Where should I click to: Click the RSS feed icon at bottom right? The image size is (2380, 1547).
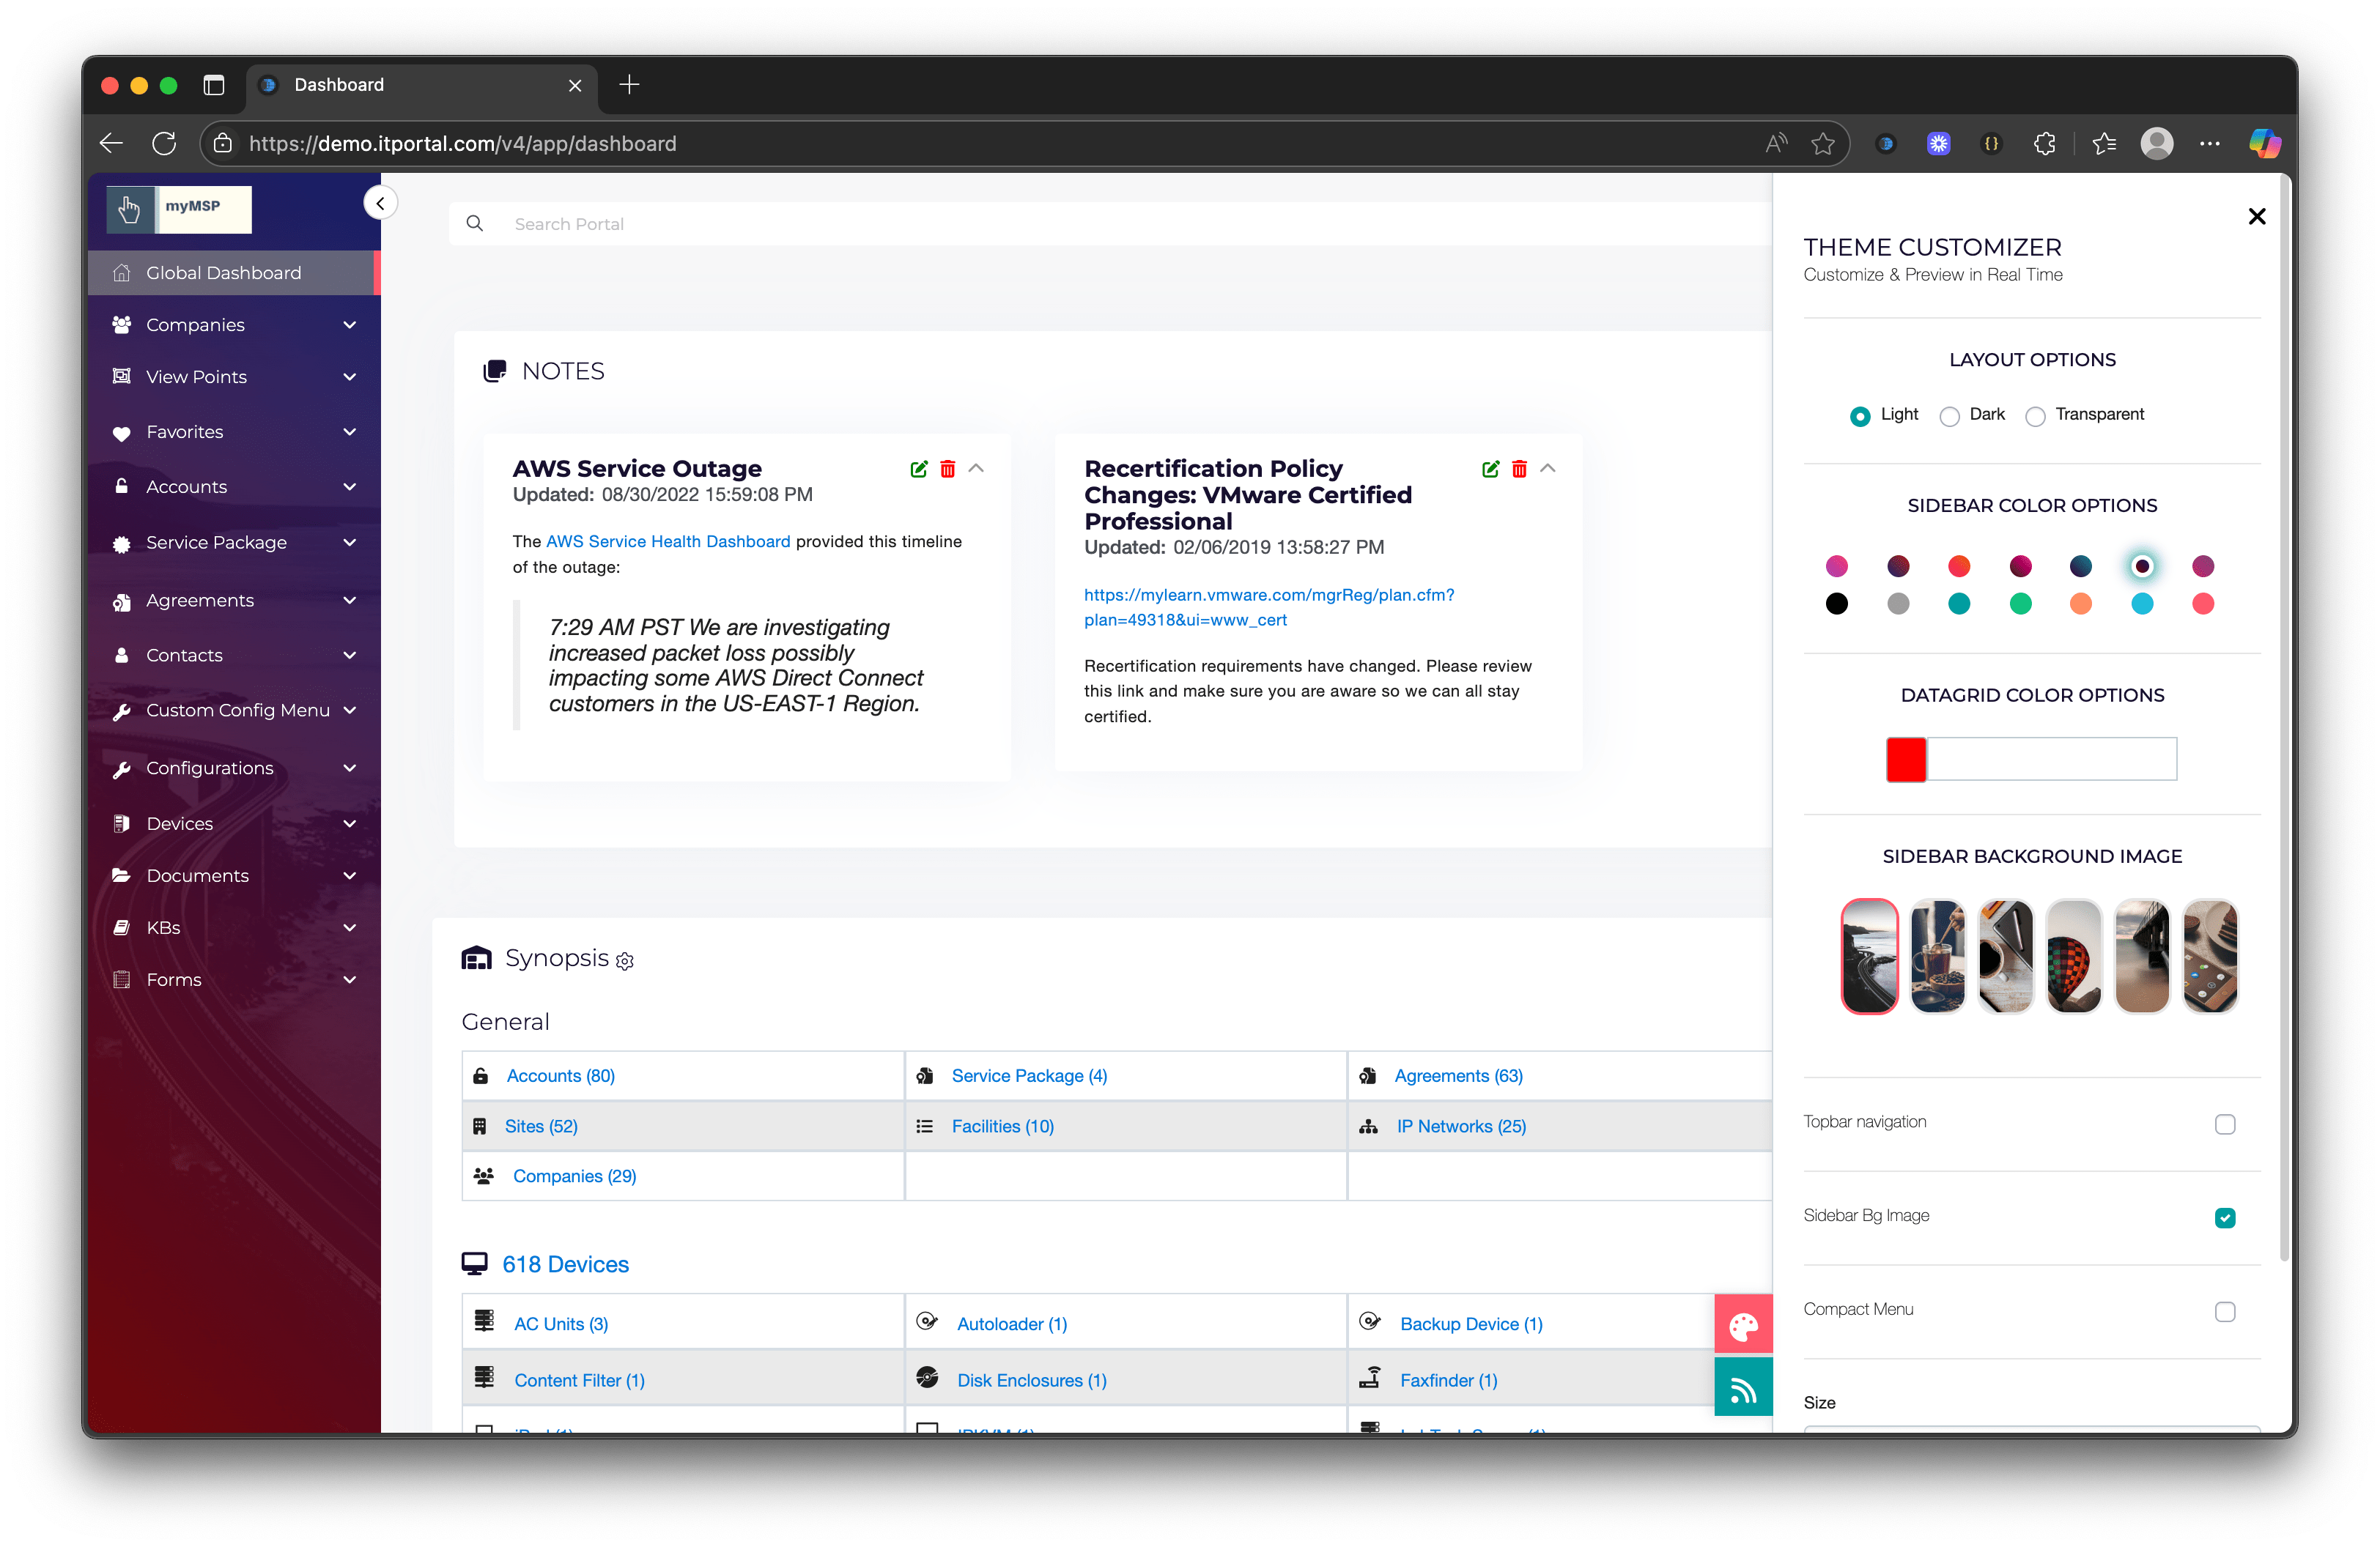1743,1387
